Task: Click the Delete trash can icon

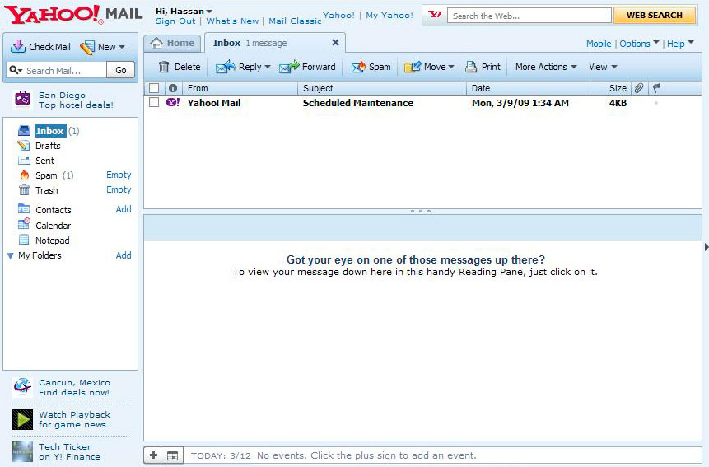Action: [164, 67]
